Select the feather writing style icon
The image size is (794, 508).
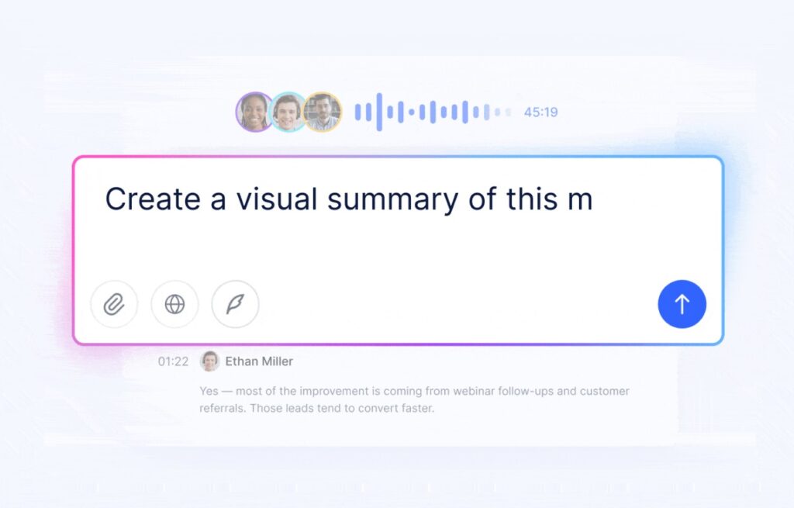pos(235,304)
